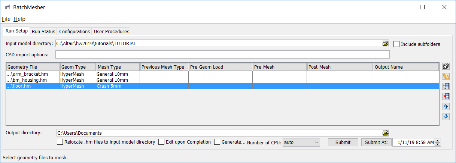Check Relocate .hm files to input model directory
The width and height of the screenshot is (456, 163).
(x=60, y=142)
